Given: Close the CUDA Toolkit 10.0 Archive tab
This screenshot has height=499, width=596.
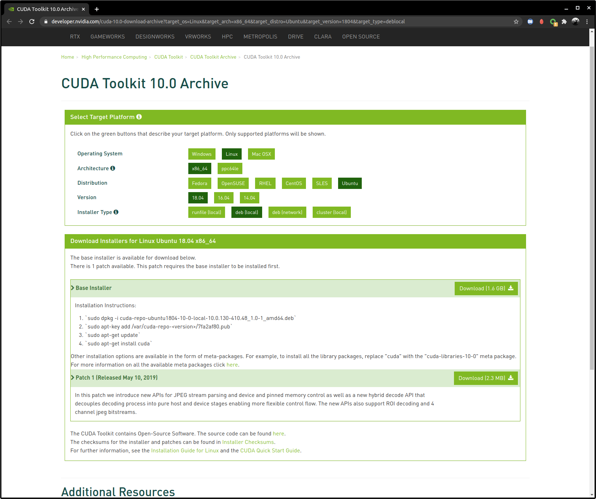Looking at the screenshot, I should pyautogui.click(x=83, y=9).
